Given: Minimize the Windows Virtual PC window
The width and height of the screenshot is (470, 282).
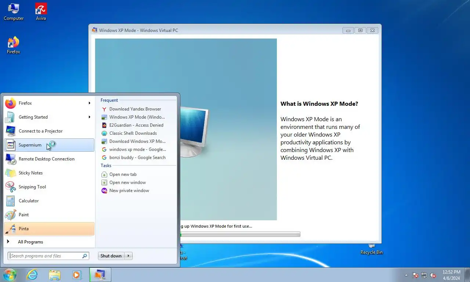Looking at the screenshot, I should click(348, 30).
